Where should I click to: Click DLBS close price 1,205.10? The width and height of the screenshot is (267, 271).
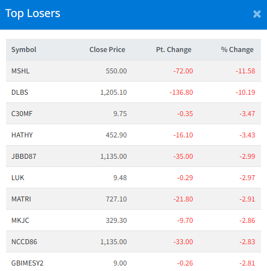[113, 93]
